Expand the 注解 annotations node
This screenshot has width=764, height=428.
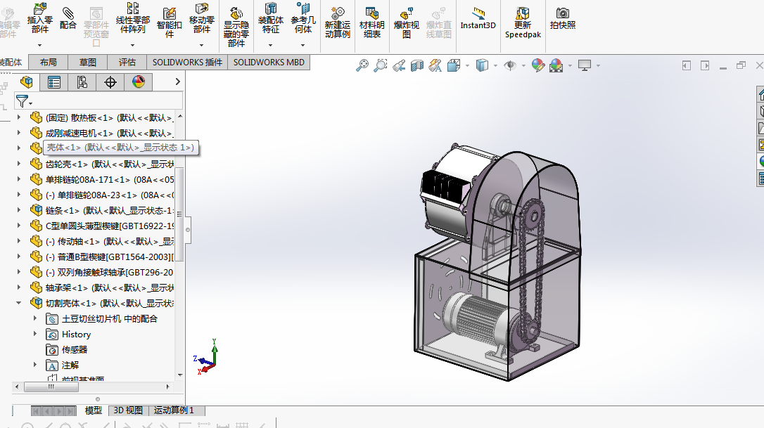(x=35, y=365)
